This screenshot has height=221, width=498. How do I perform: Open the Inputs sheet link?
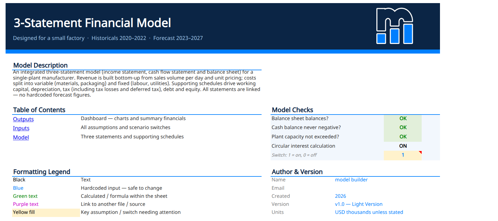pyautogui.click(x=21, y=128)
